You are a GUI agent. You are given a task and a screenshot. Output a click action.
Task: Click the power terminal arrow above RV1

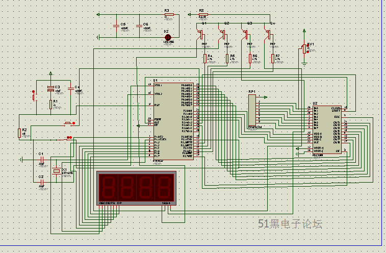pos(304,31)
